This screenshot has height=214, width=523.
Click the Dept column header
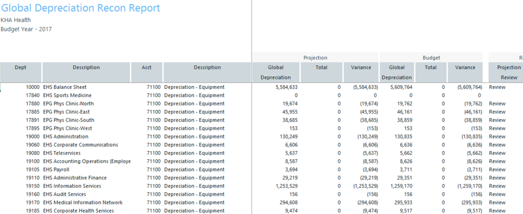click(x=21, y=72)
